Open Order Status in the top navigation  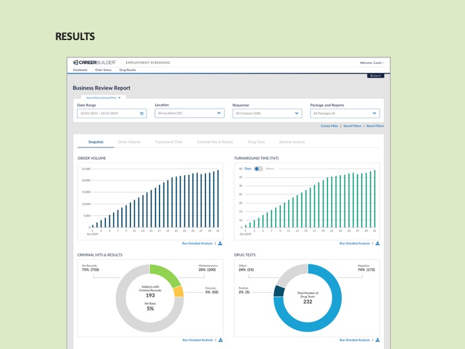[x=103, y=70]
